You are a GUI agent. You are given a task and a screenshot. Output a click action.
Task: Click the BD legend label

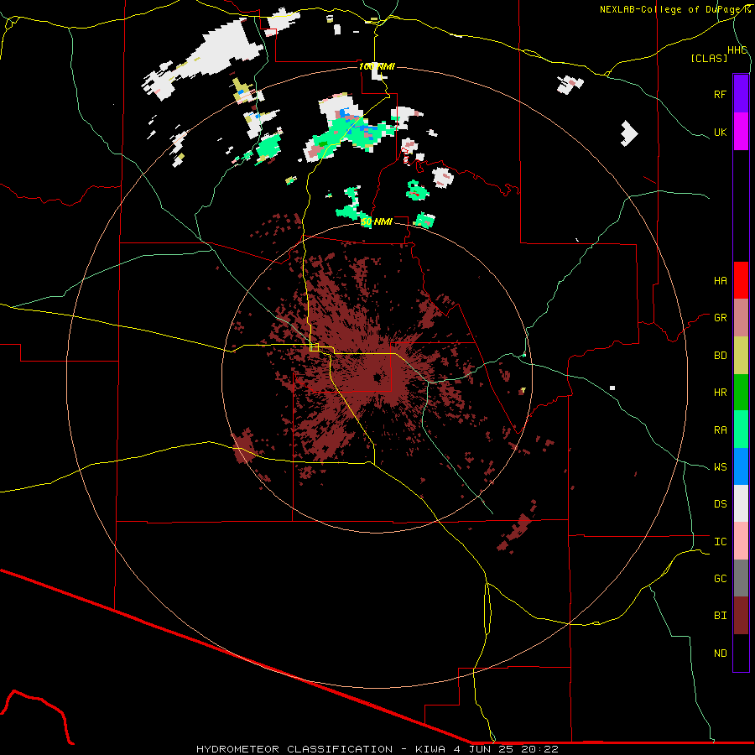point(720,356)
